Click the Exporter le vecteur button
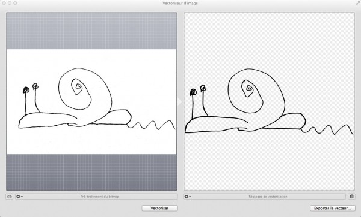The width and height of the screenshot is (361, 217). tap(333, 208)
